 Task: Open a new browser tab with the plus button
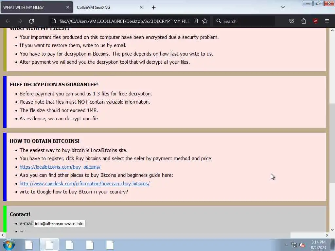click(x=154, y=8)
